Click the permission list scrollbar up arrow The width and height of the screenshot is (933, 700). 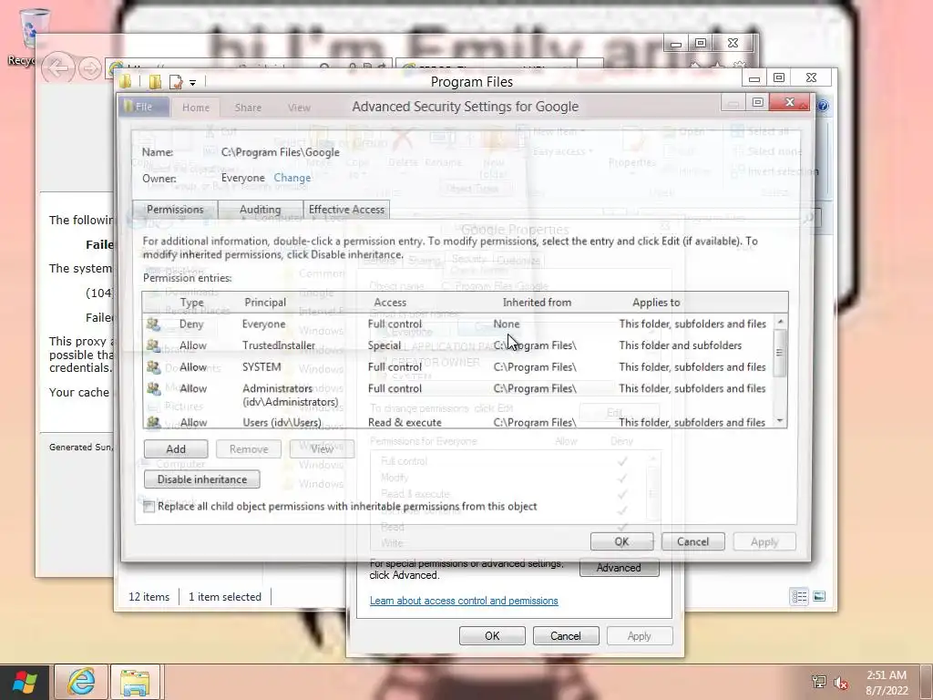click(x=780, y=322)
